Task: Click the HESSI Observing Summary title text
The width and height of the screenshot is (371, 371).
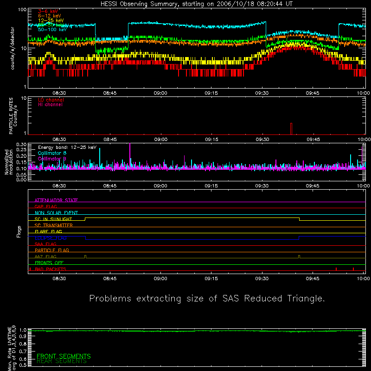Action: coord(197,4)
